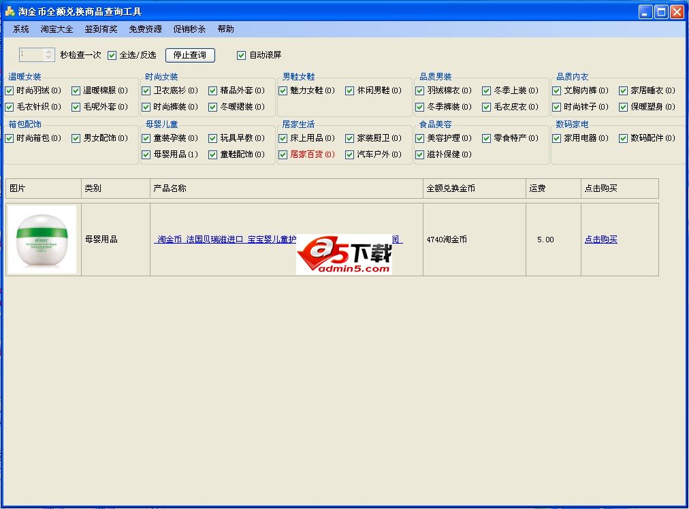Image resolution: width=689 pixels, height=509 pixels.
Task: Toggle the 全选/反选 checkbox
Action: pos(112,55)
